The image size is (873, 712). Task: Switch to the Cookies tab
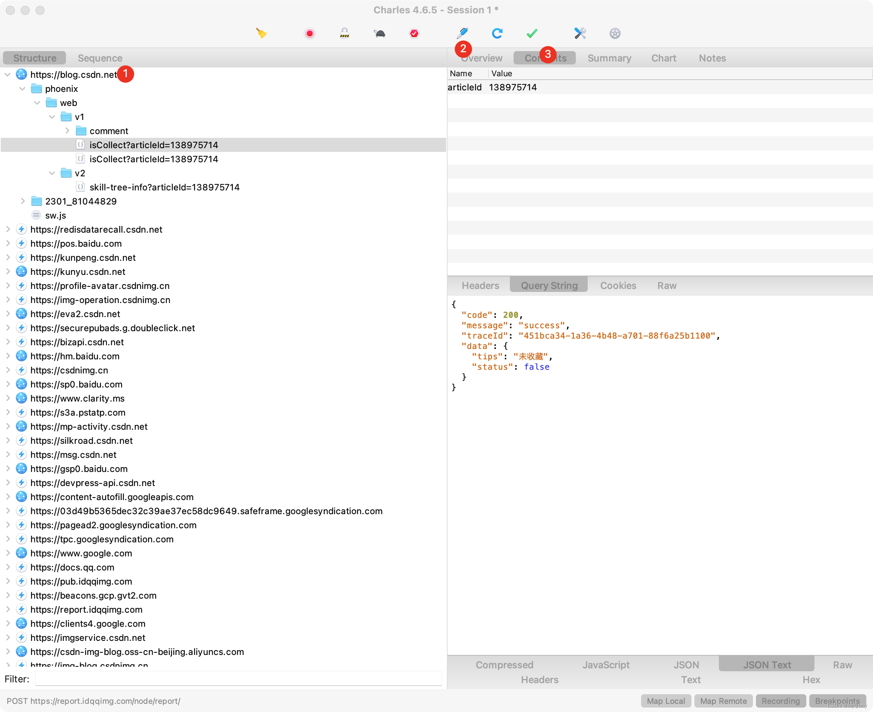coord(618,286)
